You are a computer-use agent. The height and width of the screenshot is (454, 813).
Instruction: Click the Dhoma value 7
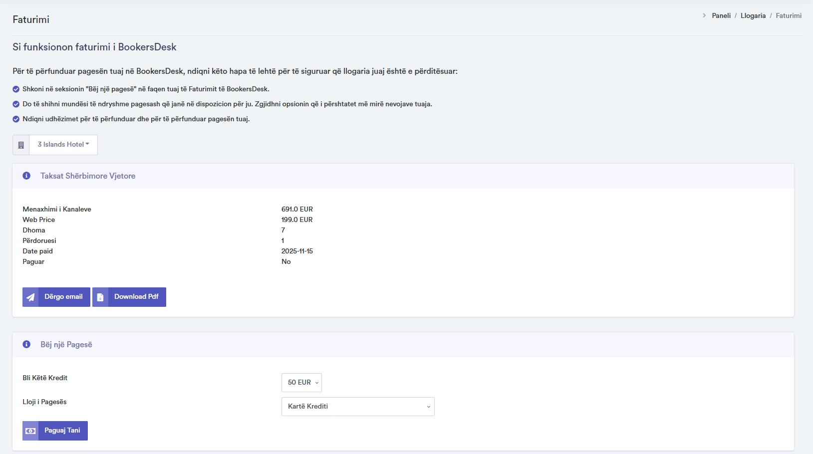pyautogui.click(x=283, y=230)
